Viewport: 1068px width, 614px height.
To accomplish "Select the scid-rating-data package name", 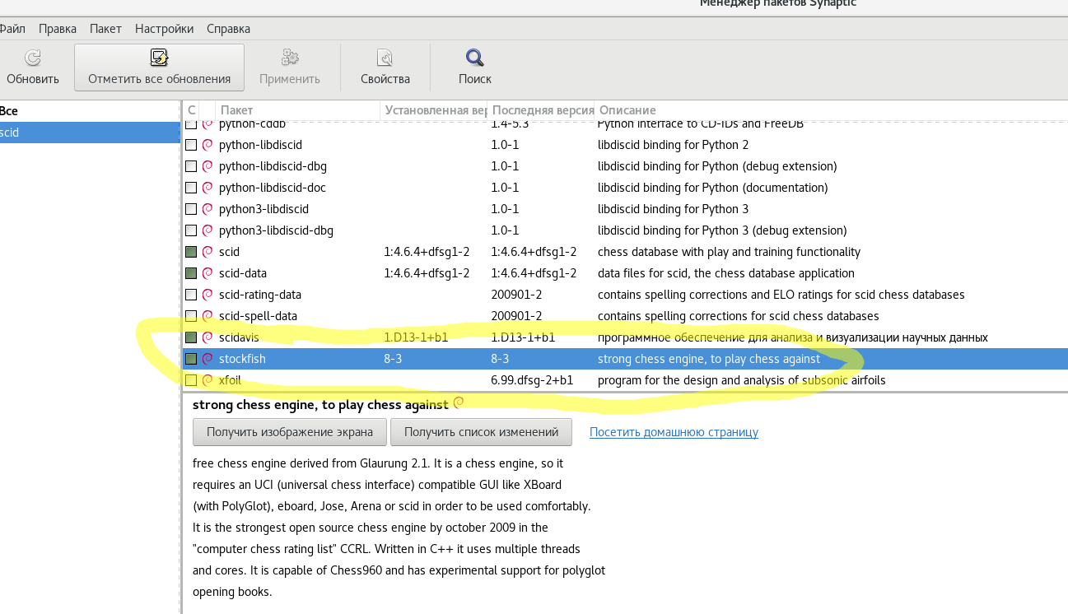I will (x=260, y=295).
